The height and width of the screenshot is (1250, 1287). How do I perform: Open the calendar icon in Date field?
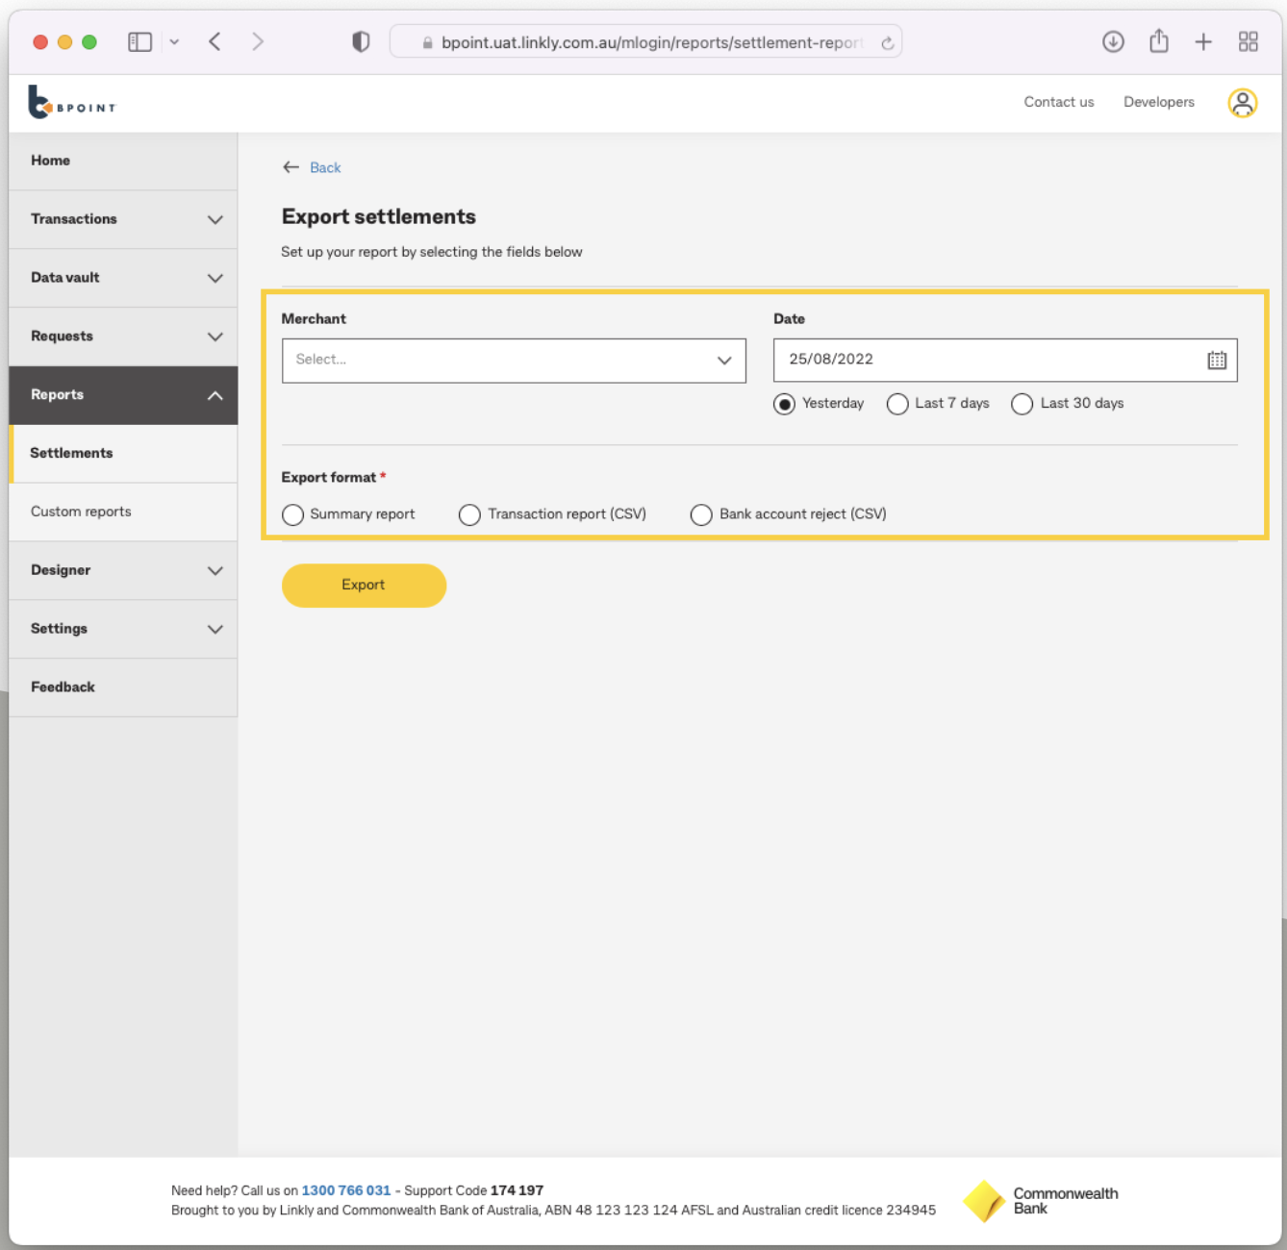(x=1217, y=360)
